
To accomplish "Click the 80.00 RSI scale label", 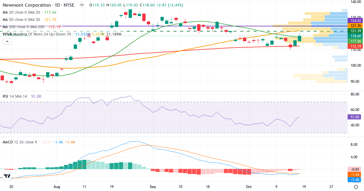I will (x=355, y=94).
